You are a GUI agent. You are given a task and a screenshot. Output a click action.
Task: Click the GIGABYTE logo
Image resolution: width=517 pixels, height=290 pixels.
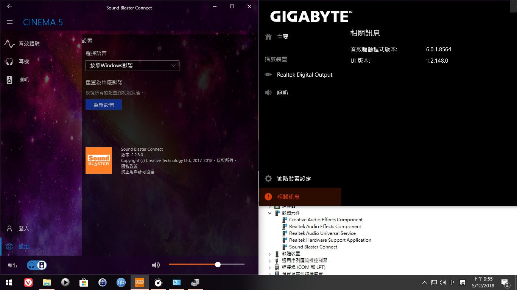pyautogui.click(x=311, y=17)
